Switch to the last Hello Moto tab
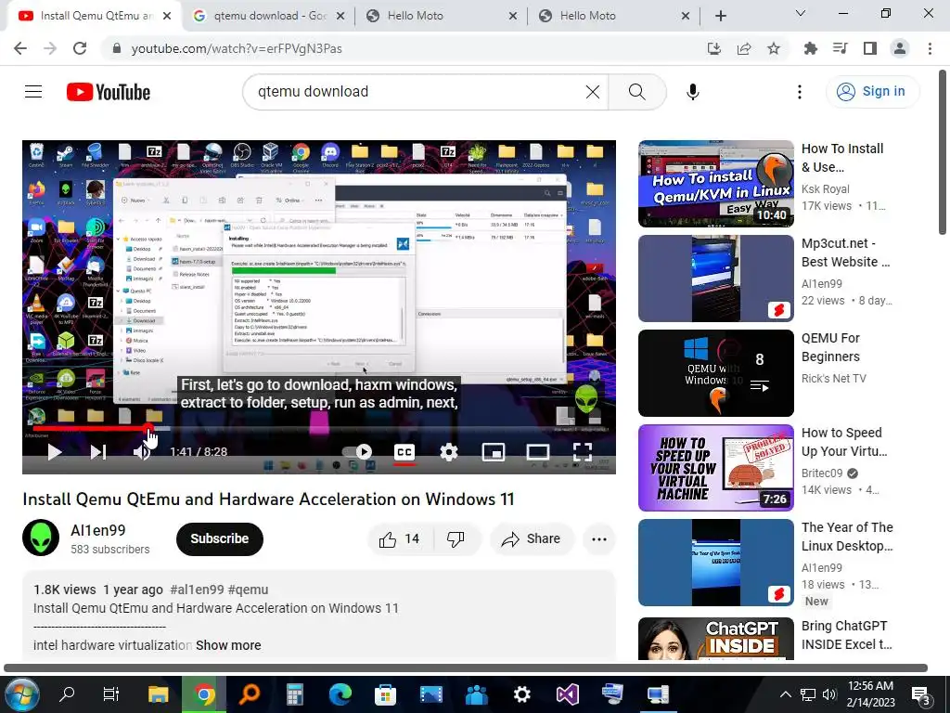Image resolution: width=950 pixels, height=713 pixels. [612, 16]
